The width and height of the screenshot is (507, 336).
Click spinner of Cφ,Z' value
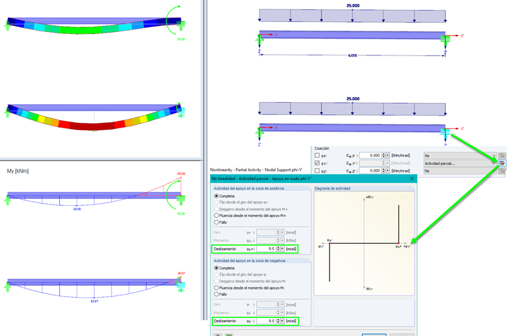(x=383, y=170)
